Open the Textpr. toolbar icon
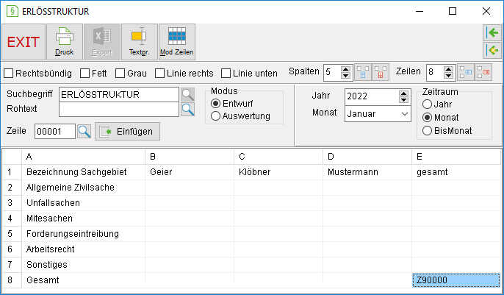The width and height of the screenshot is (504, 295). [x=139, y=42]
